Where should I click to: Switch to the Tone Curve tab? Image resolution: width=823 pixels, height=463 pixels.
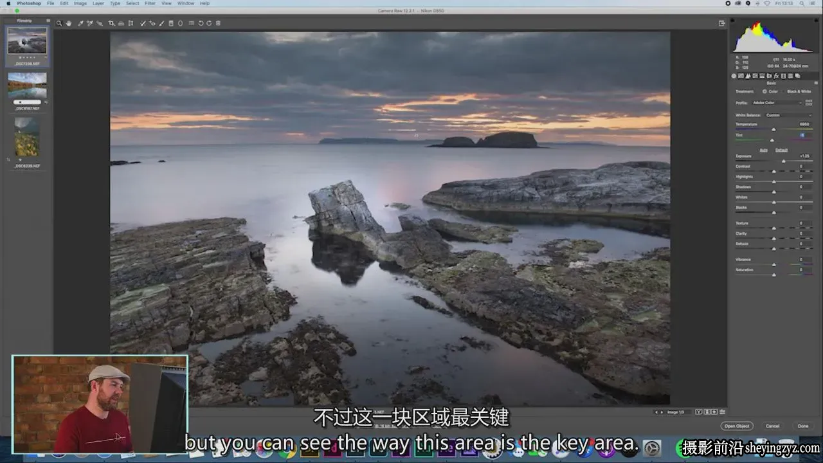click(x=741, y=76)
